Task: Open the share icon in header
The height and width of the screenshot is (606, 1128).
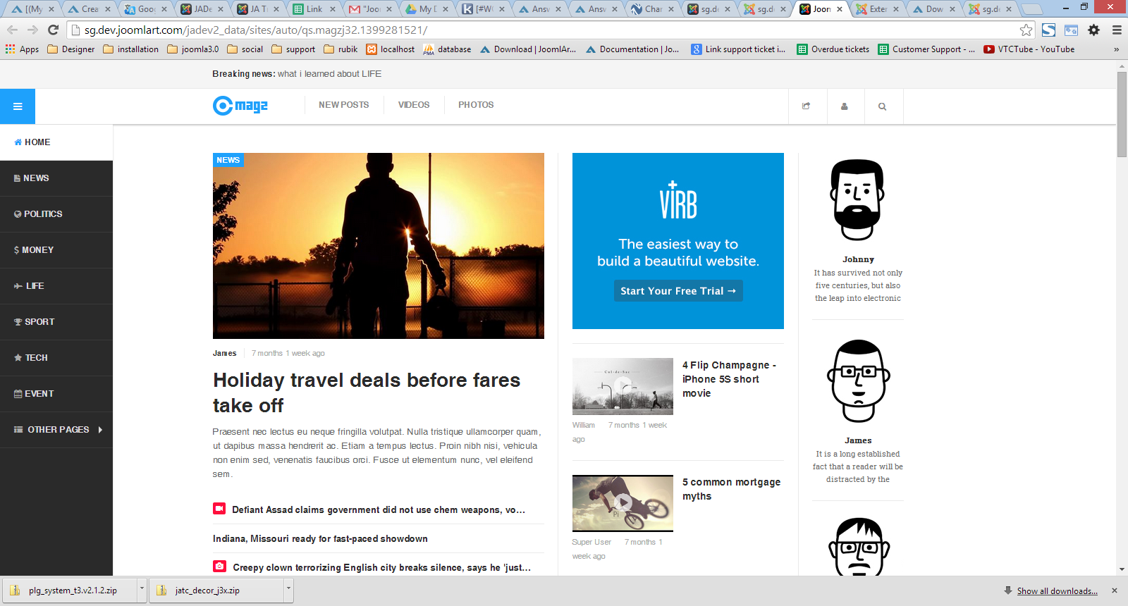Action: pos(806,106)
